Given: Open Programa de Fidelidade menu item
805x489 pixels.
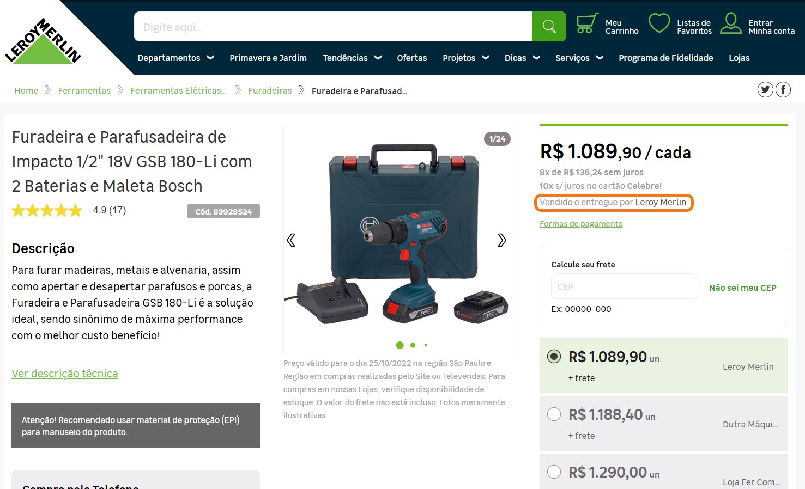Looking at the screenshot, I should point(666,58).
